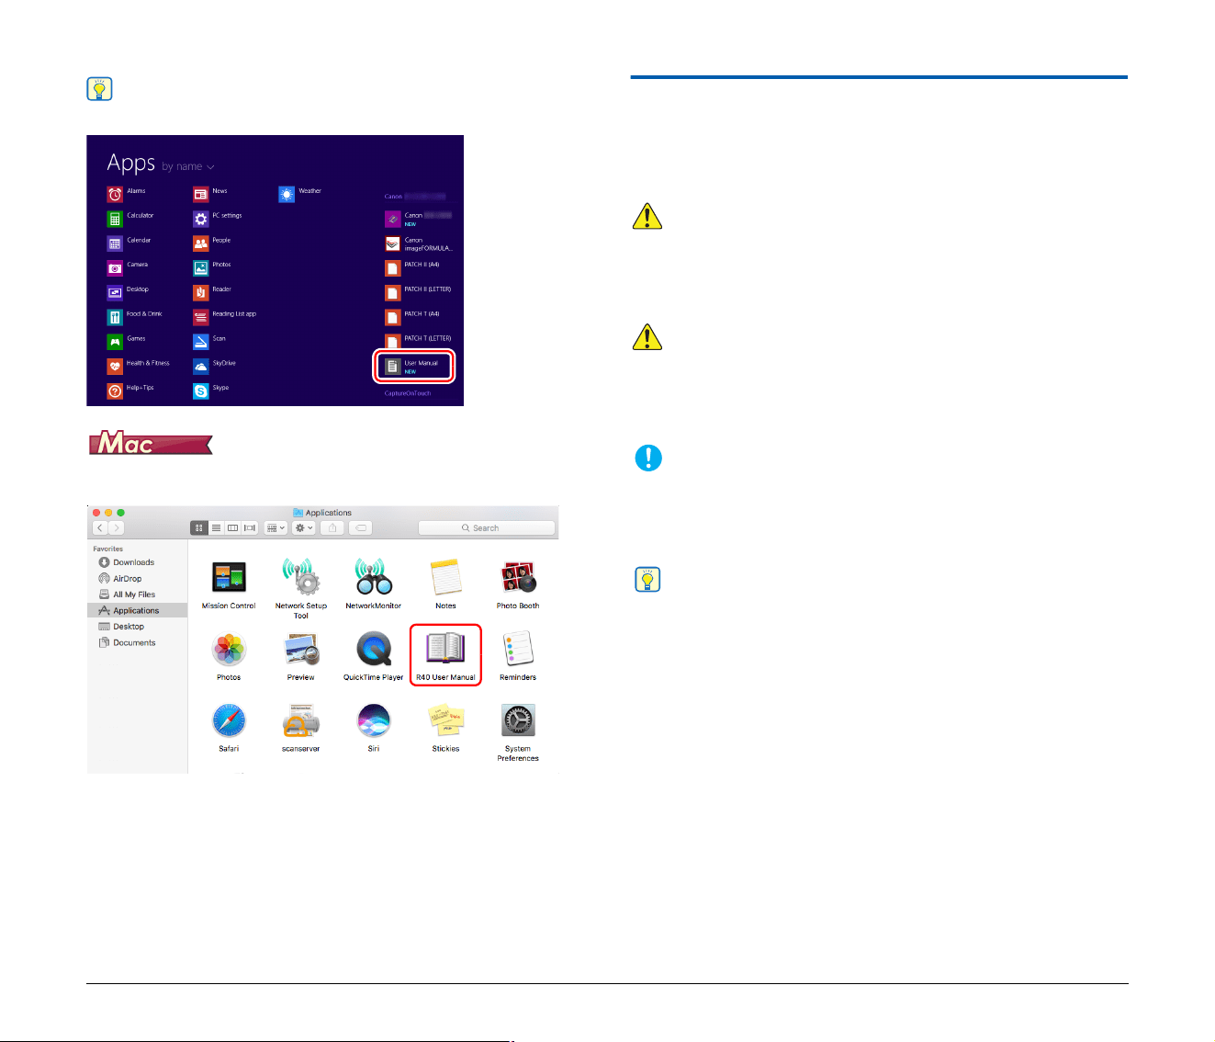Go forward in Finder window
The image size is (1215, 1042).
(x=116, y=527)
